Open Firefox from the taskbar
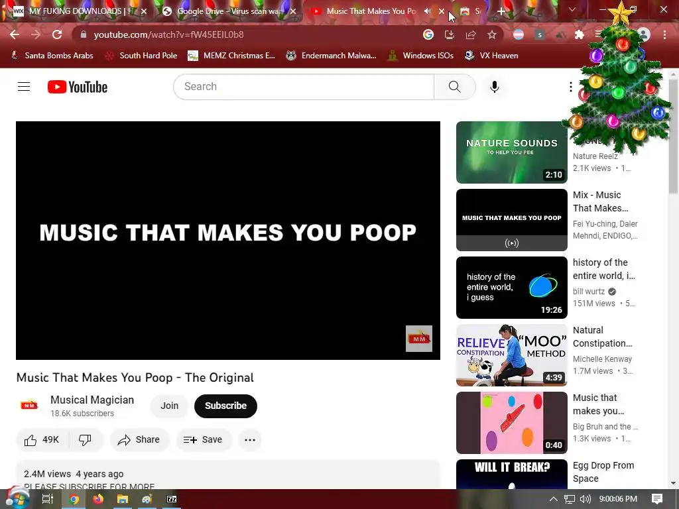This screenshot has width=679, height=509. [x=98, y=499]
